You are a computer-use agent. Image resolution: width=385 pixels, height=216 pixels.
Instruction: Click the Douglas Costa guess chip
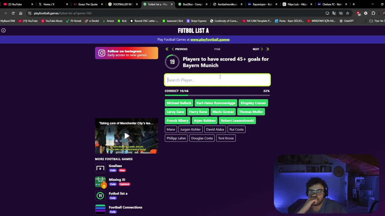coord(202,138)
